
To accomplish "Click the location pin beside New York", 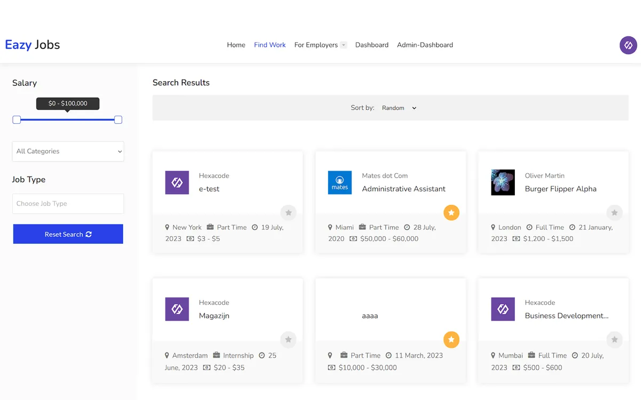I will [167, 227].
